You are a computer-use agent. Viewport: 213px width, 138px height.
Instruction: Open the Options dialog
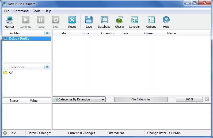(151, 22)
